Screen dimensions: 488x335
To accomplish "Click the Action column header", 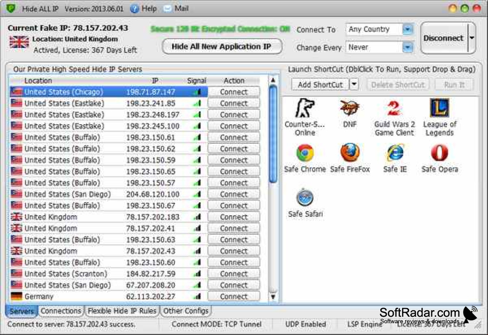I will pos(234,81).
